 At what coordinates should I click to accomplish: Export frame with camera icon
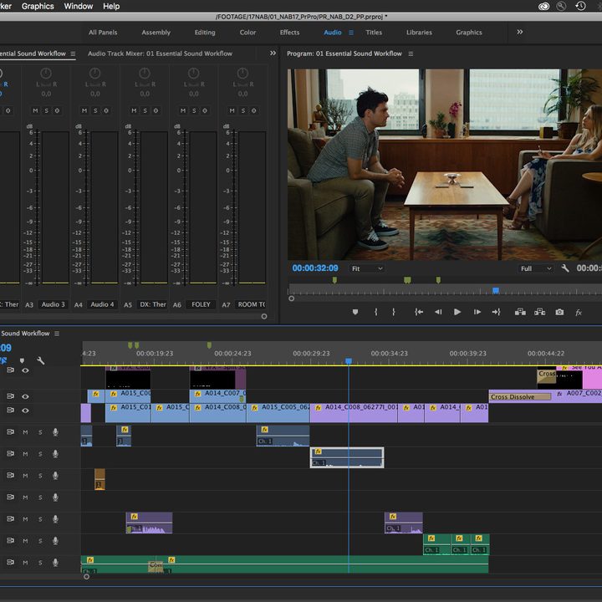pos(559,312)
